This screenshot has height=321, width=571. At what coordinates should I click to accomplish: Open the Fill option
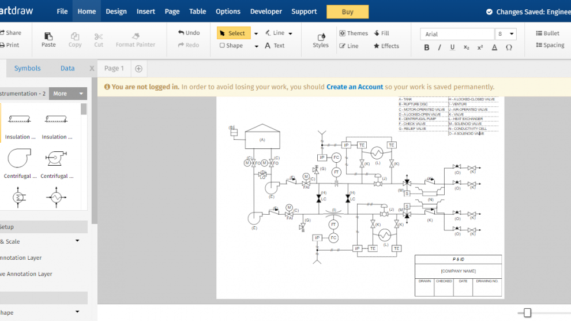pyautogui.click(x=381, y=33)
